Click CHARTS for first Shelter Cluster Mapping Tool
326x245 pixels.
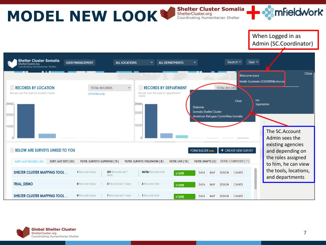pyautogui.click(x=238, y=173)
